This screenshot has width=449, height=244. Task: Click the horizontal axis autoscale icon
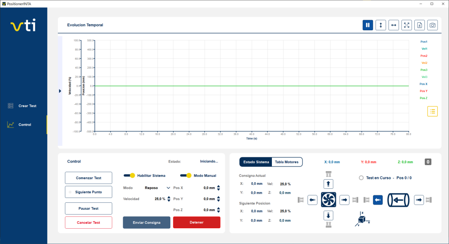click(394, 25)
